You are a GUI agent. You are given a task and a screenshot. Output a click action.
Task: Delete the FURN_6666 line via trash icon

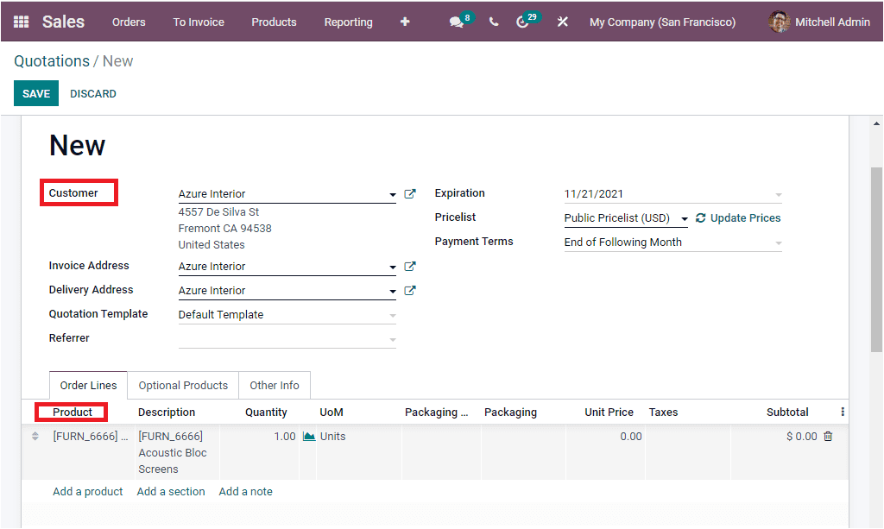pyautogui.click(x=827, y=436)
